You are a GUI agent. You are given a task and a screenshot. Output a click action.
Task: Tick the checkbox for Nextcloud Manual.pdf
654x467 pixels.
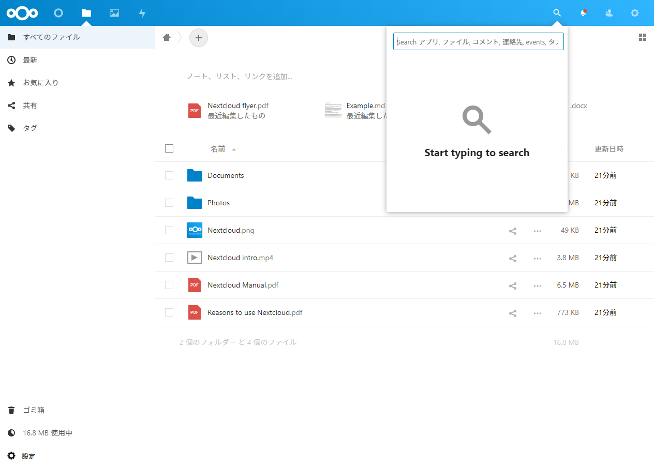click(x=169, y=285)
